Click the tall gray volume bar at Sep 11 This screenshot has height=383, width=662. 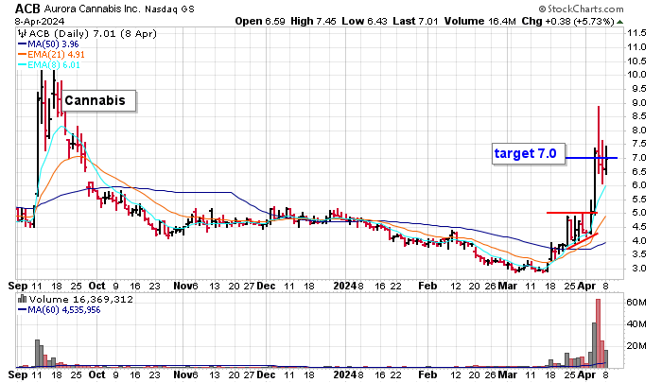click(x=37, y=354)
